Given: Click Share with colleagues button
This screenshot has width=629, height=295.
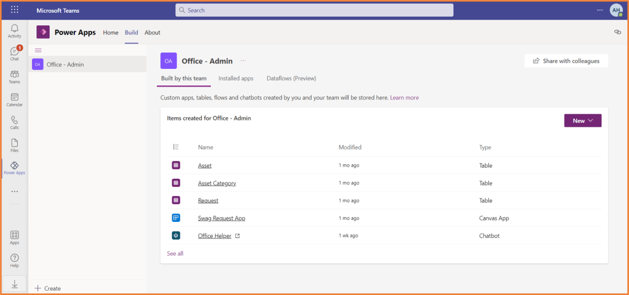Looking at the screenshot, I should click(566, 61).
